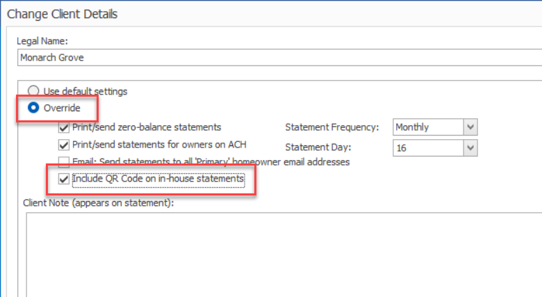The image size is (542, 297).
Task: Click into the Legal Name input field
Action: 278,58
